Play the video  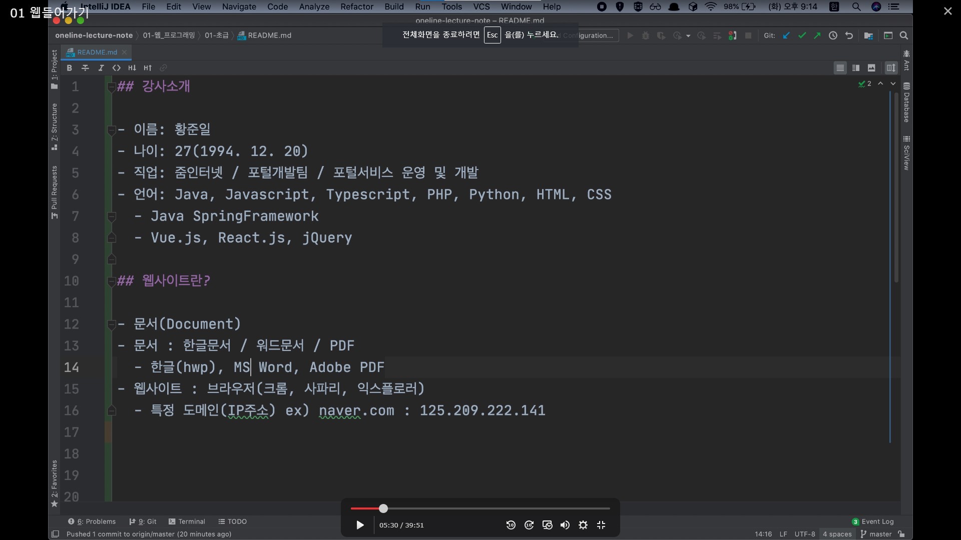tap(360, 525)
